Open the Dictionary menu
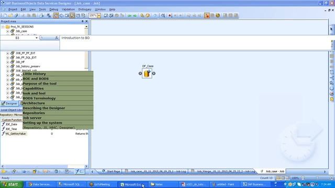This screenshot has height=188, width=335. pyautogui.click(x=85, y=9)
